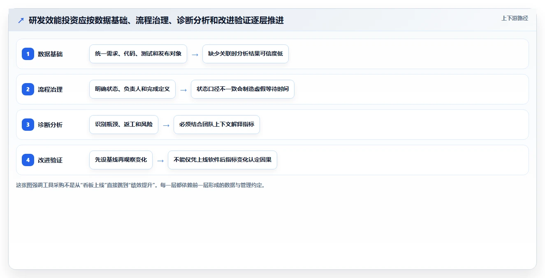Click the arrow in the 诊断分析 row
545x278 pixels.
click(x=166, y=125)
